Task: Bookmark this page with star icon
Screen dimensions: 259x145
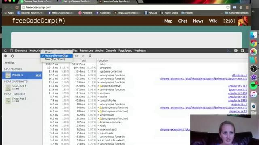Action: pos(228,7)
